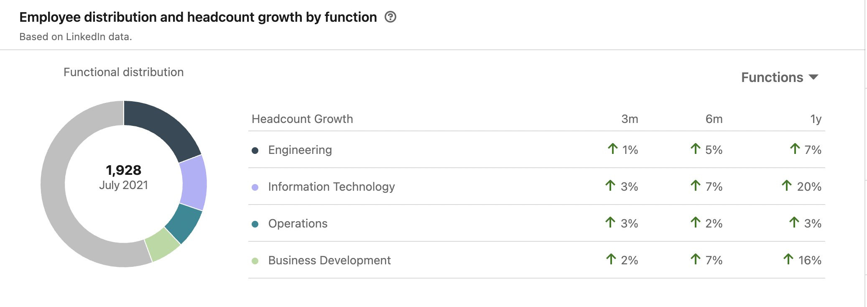The image size is (867, 307).
Task: Click Information Technology 1y growth arrow
Action: (787, 185)
